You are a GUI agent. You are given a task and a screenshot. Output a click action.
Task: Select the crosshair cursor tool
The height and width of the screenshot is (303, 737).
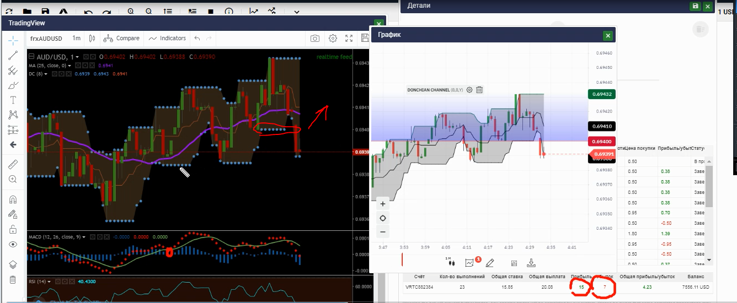tap(13, 40)
